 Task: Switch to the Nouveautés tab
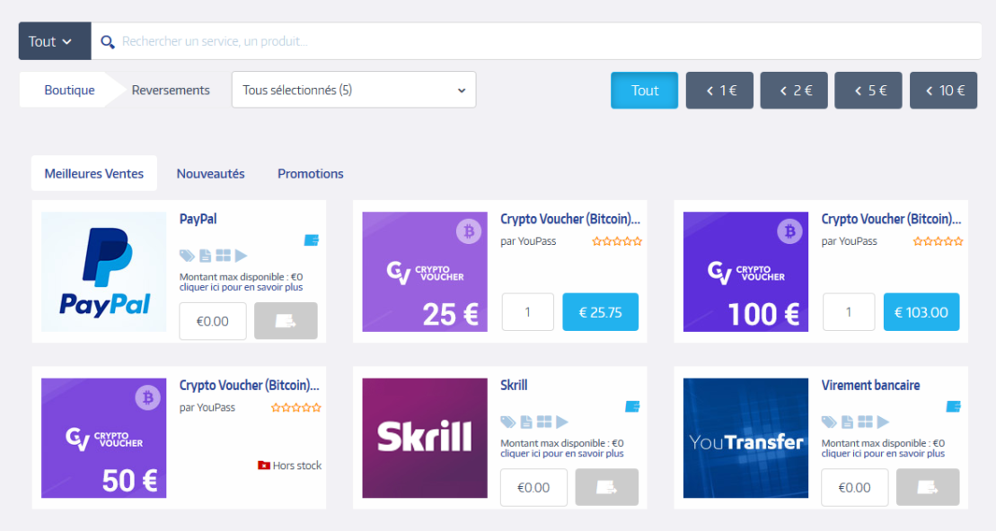pyautogui.click(x=210, y=174)
